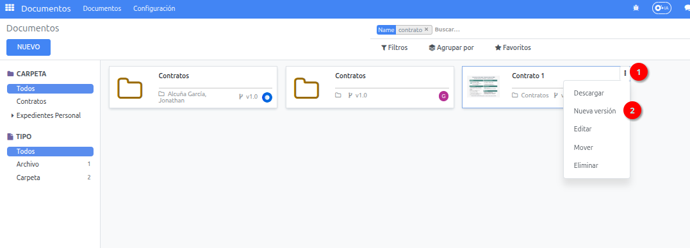Click the Contrato 1 title
This screenshot has width=690, height=248.
tap(528, 76)
